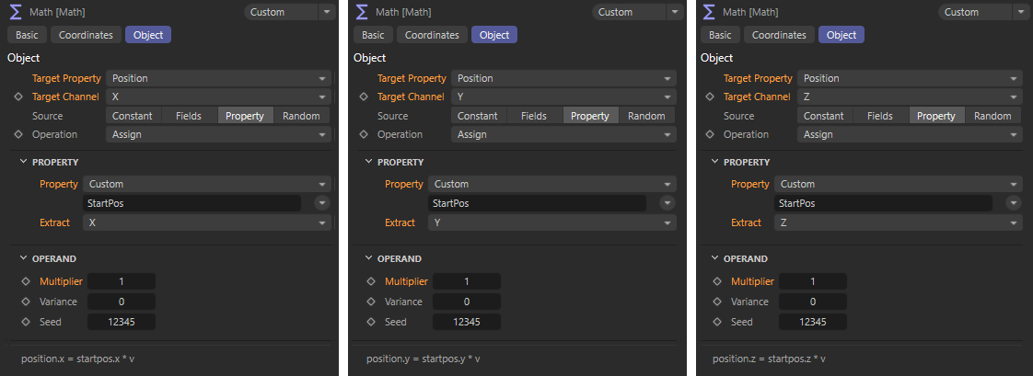Switch to Basic tab in Z-channel panel
The height and width of the screenshot is (376, 1033).
click(720, 35)
